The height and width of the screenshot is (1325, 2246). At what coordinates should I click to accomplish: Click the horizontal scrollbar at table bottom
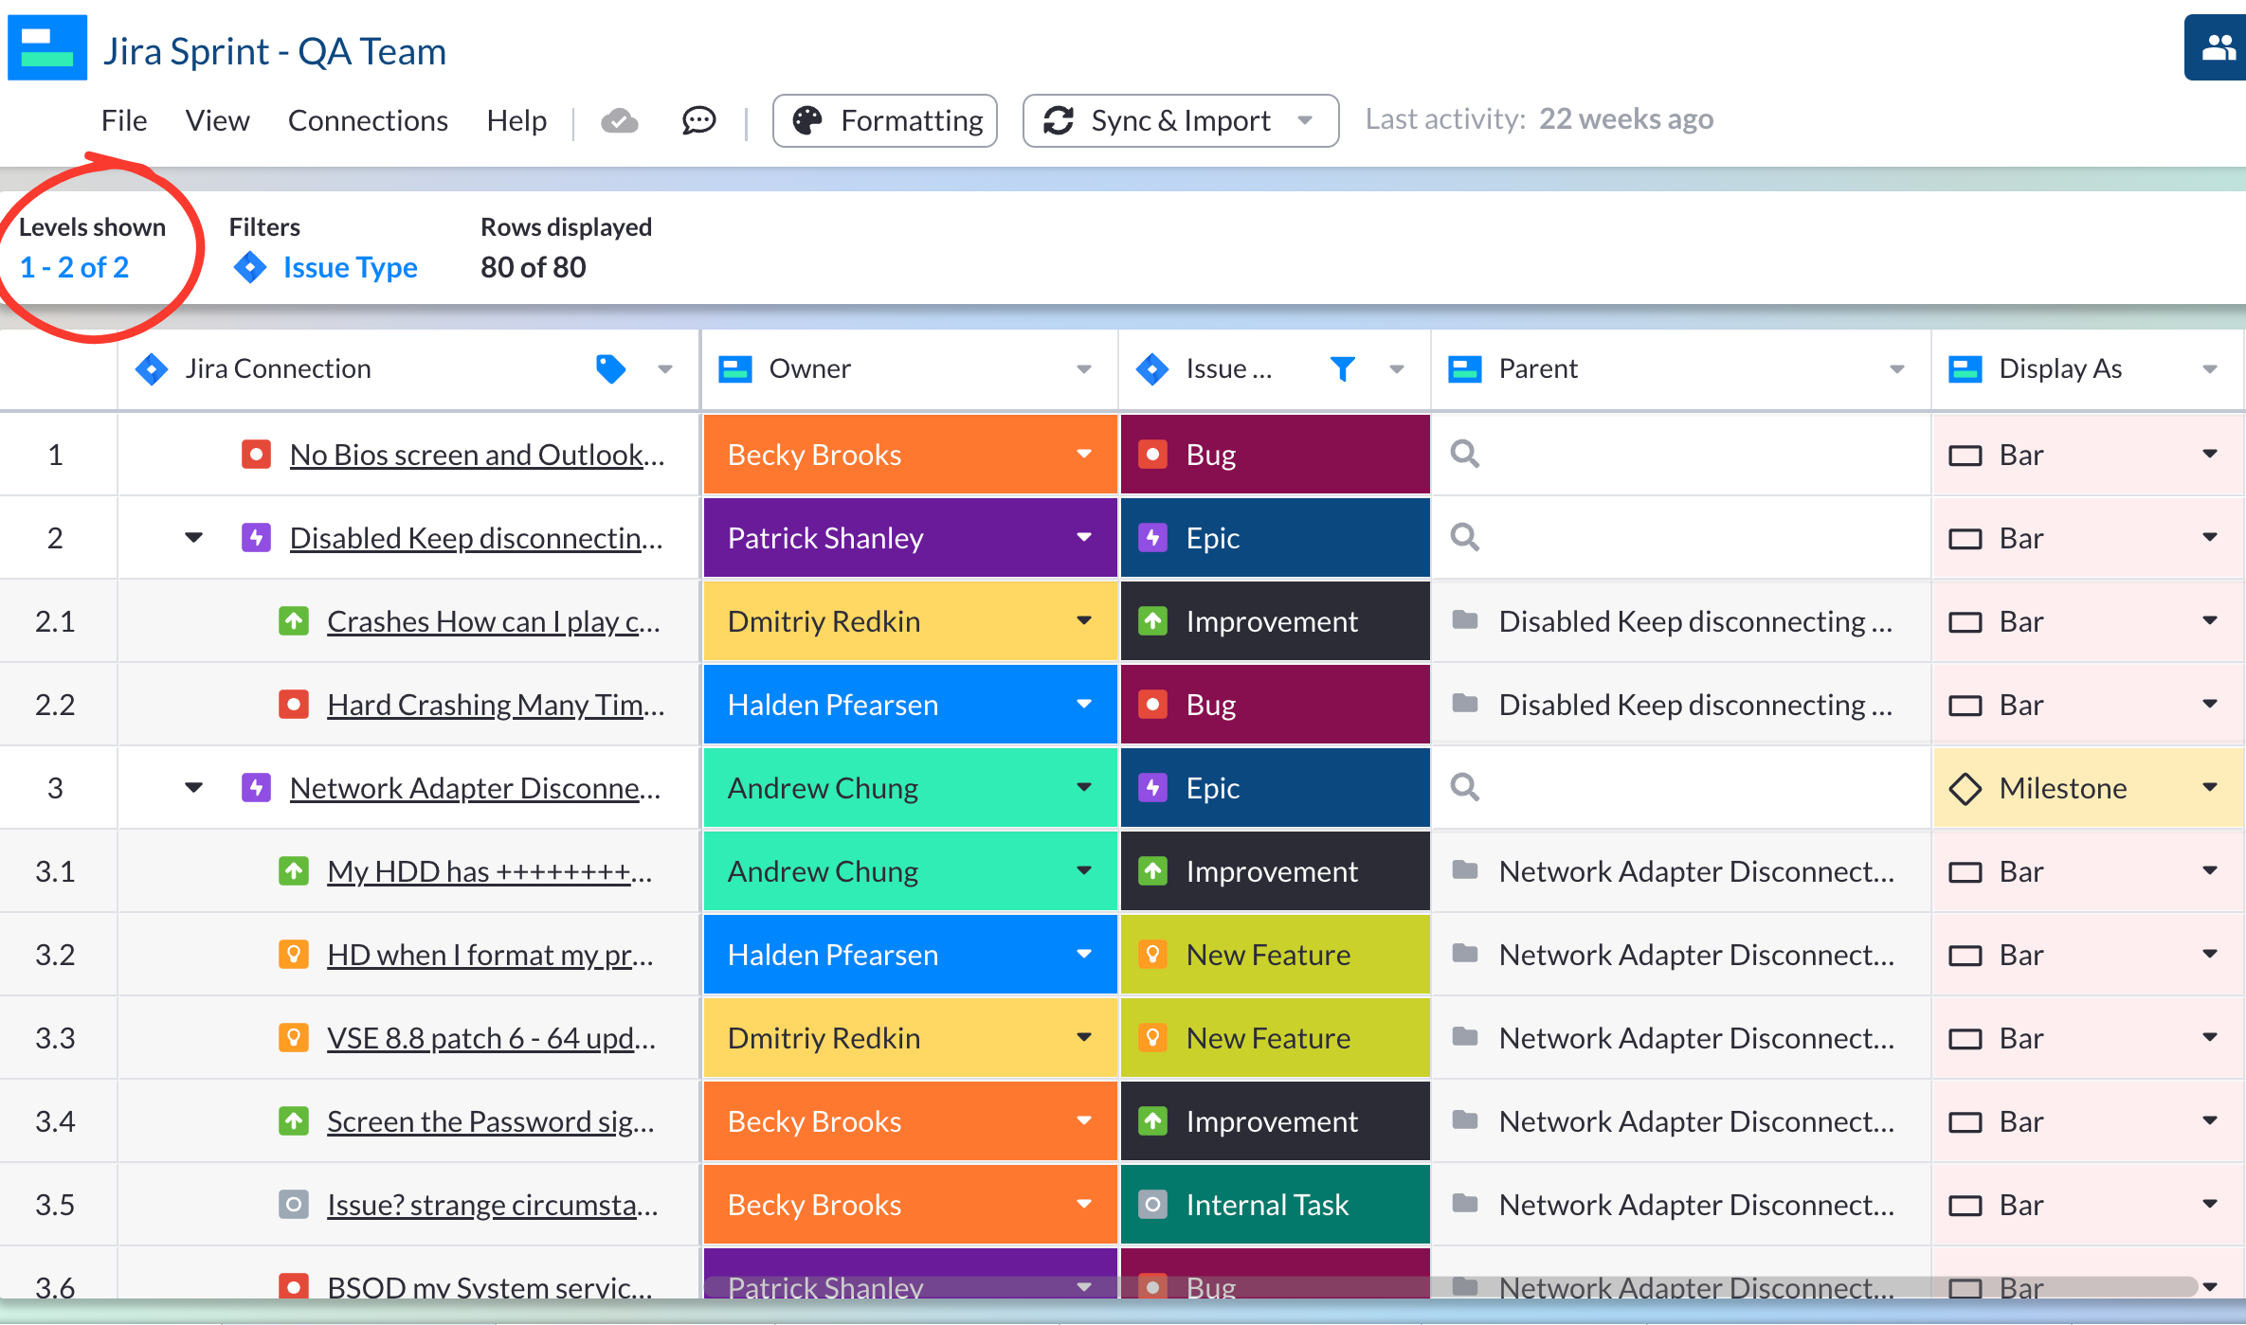point(1450,1286)
